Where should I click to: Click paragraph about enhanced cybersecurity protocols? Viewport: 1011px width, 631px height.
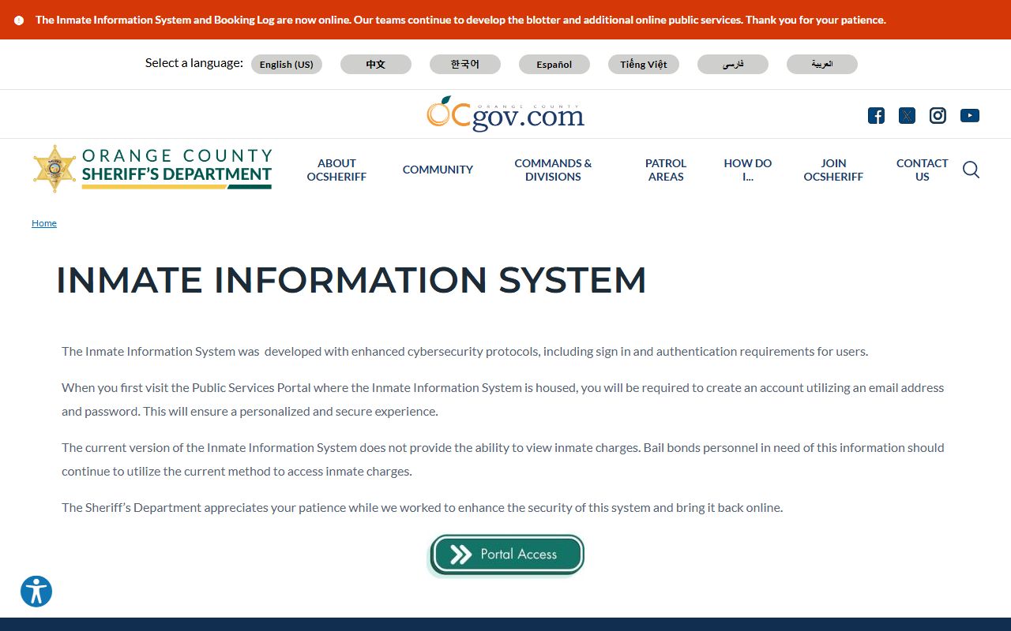(465, 352)
